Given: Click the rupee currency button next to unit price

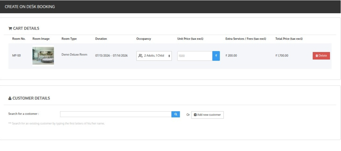Looking at the screenshot, I should 216,56.
